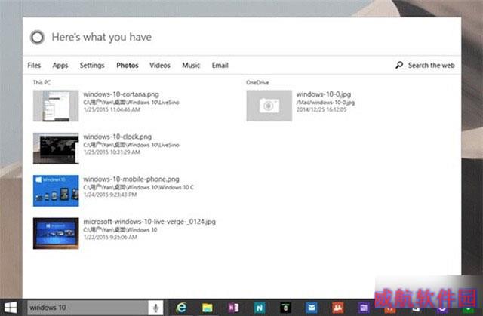The width and height of the screenshot is (483, 316).
Task: Click the date 1/24/2015 9:23:43 PM
Action: pos(110,195)
